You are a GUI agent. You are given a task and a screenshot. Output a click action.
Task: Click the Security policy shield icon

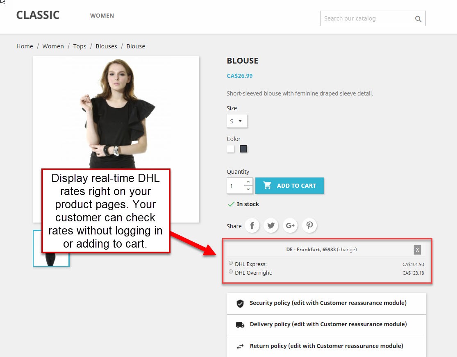pyautogui.click(x=240, y=303)
